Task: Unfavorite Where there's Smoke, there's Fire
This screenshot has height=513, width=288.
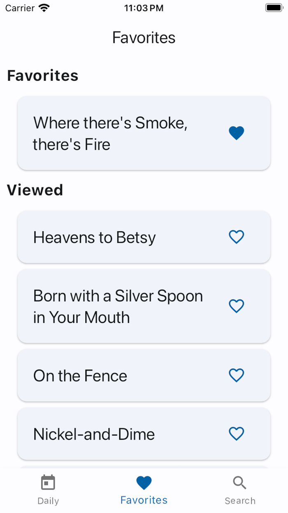Action: [236, 133]
